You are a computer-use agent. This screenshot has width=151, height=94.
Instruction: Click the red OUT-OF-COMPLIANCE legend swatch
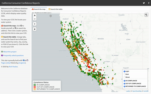35,87
